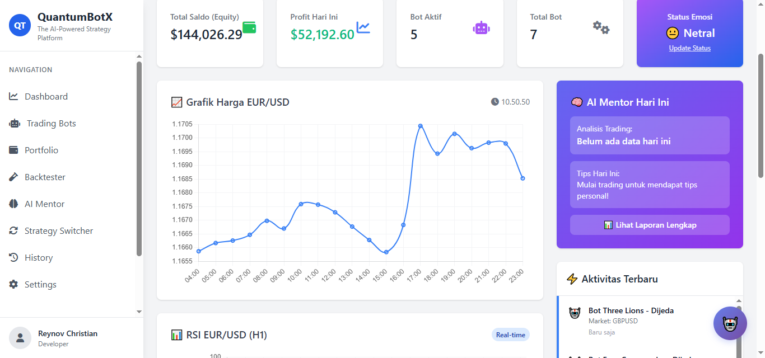Click the Trading Bots robot icon
Viewport: 765px width, 358px height.
pos(15,123)
